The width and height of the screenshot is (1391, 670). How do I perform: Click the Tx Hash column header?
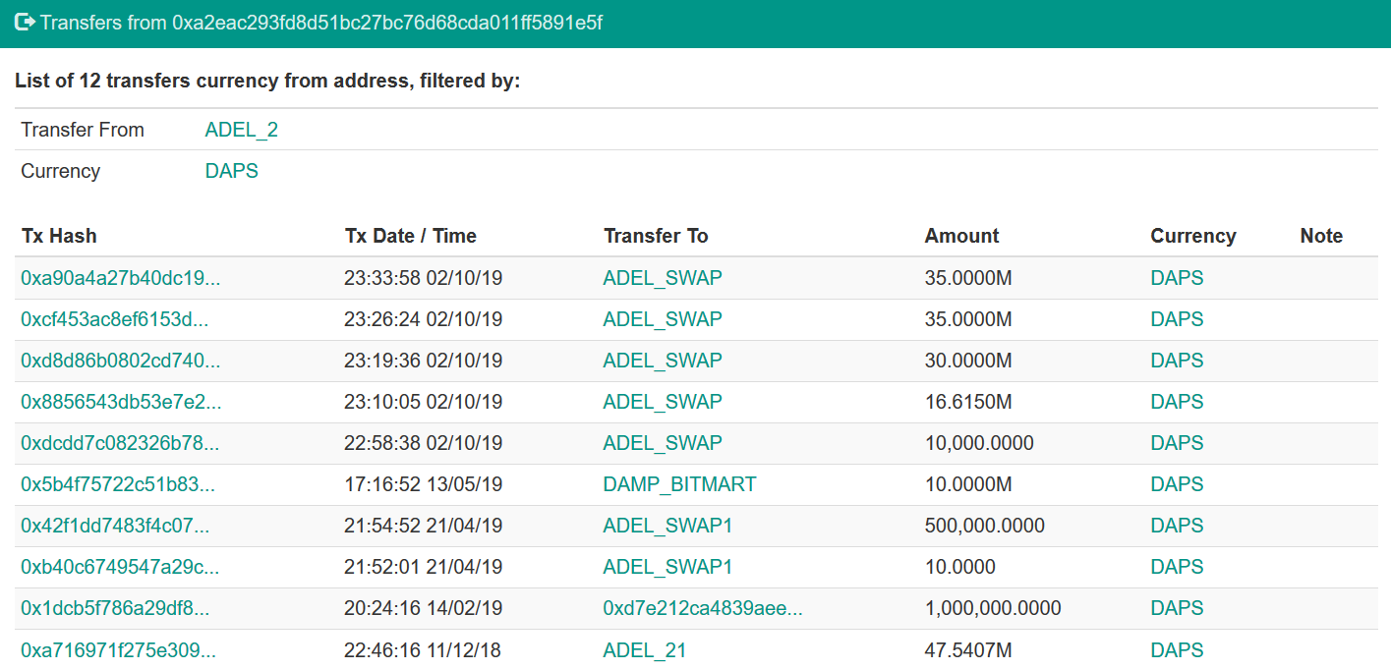pos(59,236)
